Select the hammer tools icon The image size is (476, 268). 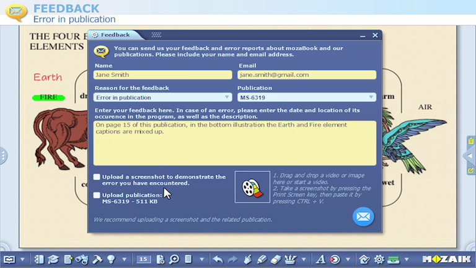click(97, 259)
